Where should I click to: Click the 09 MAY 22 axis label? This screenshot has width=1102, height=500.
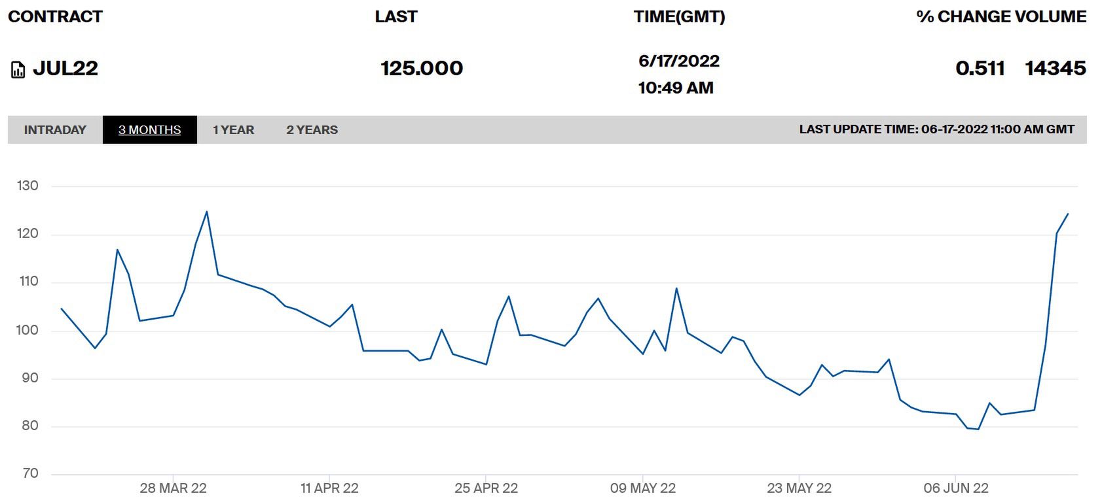pyautogui.click(x=643, y=488)
